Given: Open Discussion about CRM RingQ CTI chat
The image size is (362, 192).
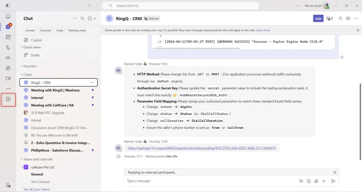Looking at the screenshot, I should click(x=59, y=128).
